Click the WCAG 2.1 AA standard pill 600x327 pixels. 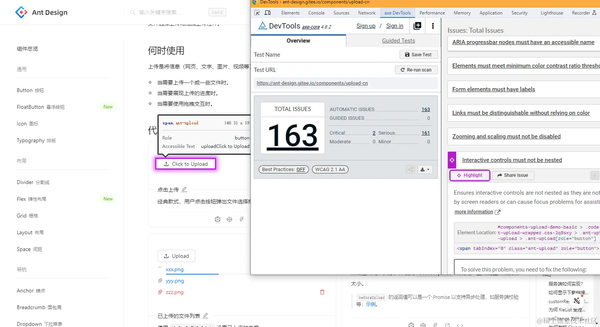pos(330,170)
